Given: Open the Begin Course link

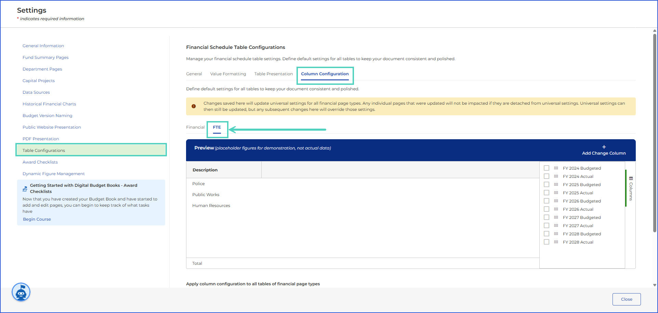Looking at the screenshot, I should point(37,219).
